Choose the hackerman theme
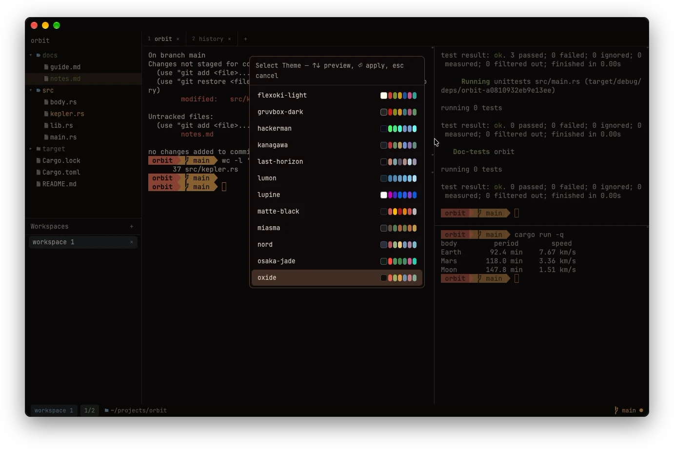 coord(337,129)
